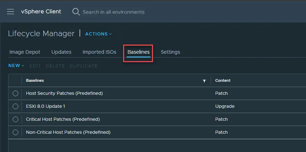Open the Updates tab

click(x=61, y=52)
